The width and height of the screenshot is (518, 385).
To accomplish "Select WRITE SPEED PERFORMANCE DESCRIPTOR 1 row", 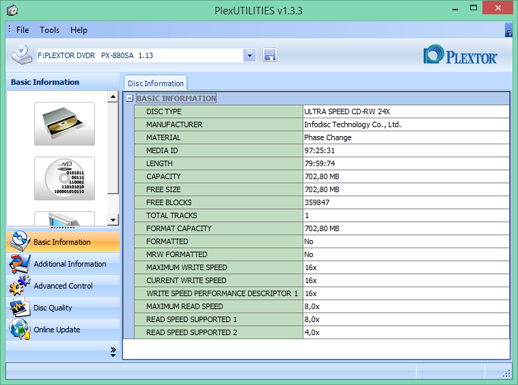I will [x=222, y=293].
